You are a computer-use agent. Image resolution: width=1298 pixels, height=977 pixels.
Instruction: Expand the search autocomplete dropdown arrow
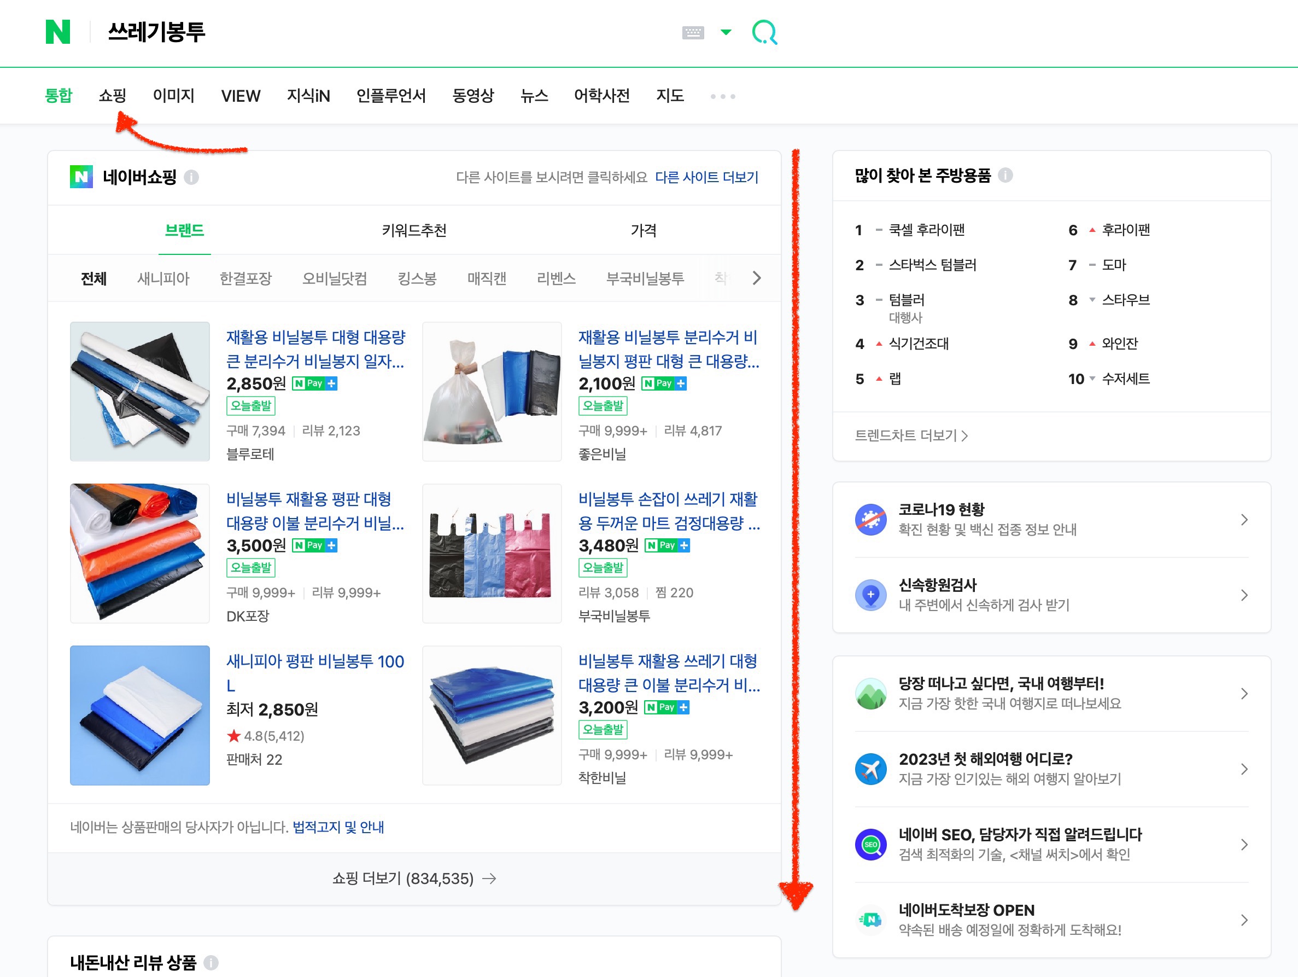[x=726, y=32]
